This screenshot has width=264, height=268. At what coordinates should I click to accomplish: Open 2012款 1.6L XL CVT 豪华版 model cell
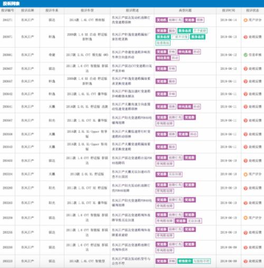click(87, 94)
